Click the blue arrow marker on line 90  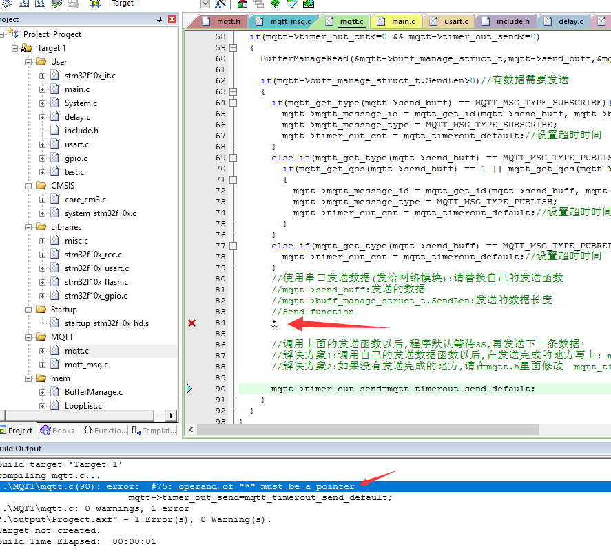click(x=189, y=389)
